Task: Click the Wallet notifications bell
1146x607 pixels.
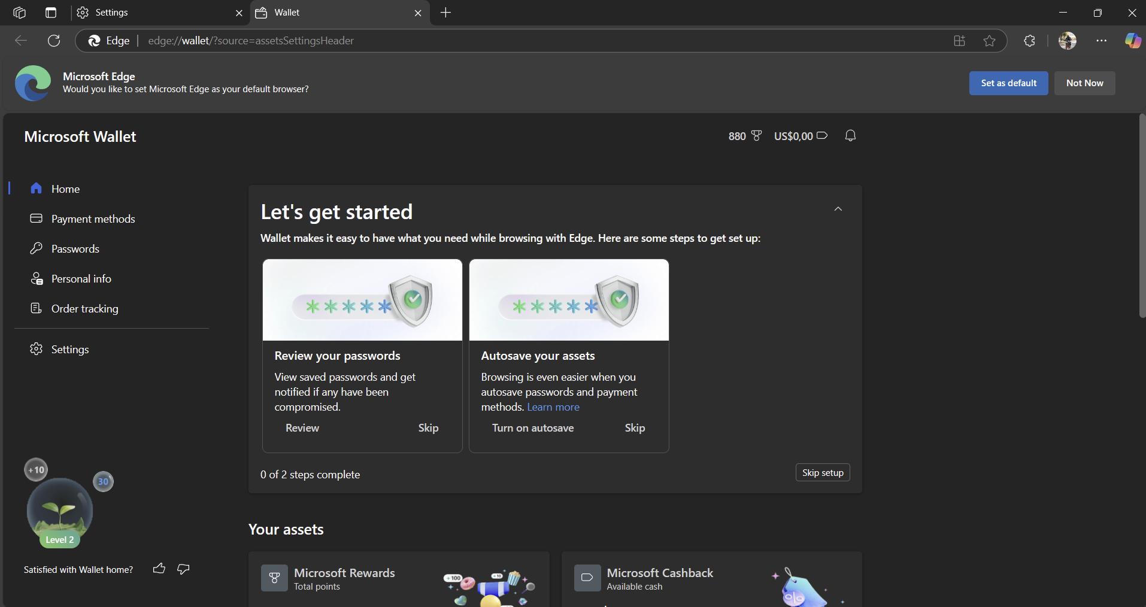Action: point(850,136)
